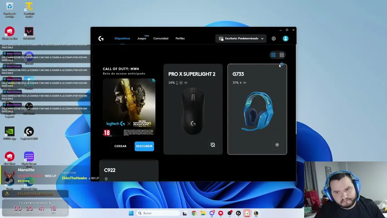The image size is (387, 218).
Task: Click battery icon beside 24% on PRO X SUPERLIGHT 2
Action: (177, 83)
